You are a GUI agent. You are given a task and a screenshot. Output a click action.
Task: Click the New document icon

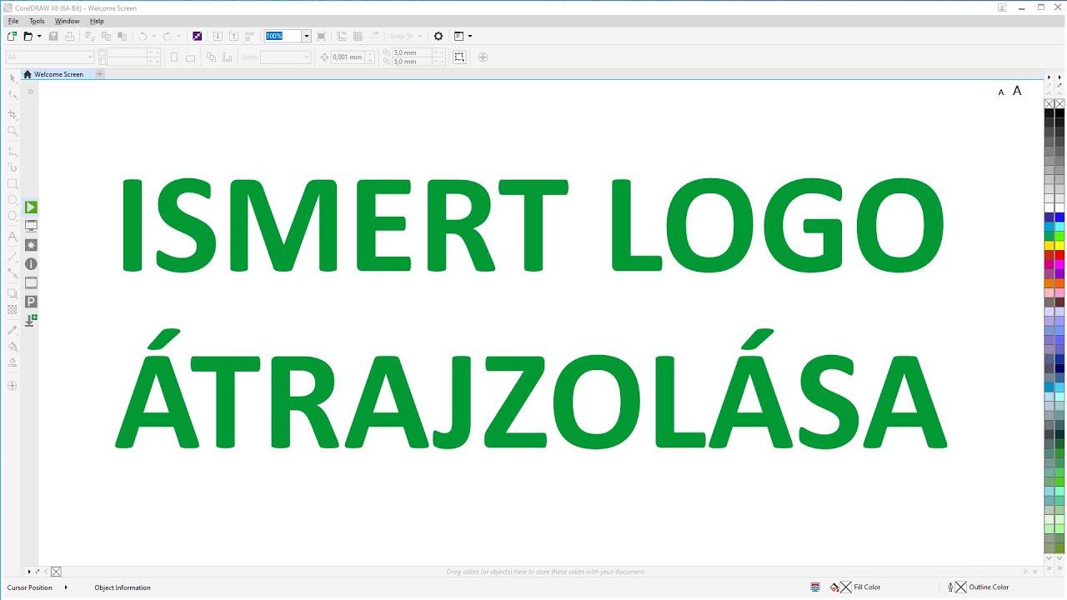pos(12,37)
